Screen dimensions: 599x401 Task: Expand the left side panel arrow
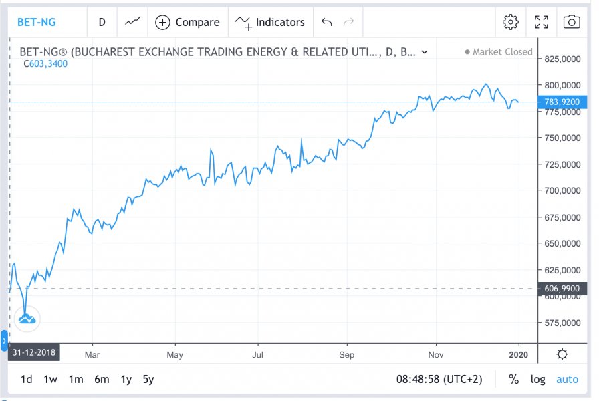click(4, 341)
